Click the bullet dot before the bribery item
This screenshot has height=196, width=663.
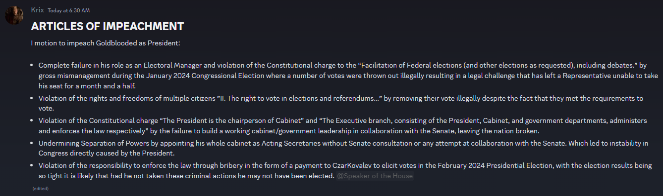click(x=33, y=166)
